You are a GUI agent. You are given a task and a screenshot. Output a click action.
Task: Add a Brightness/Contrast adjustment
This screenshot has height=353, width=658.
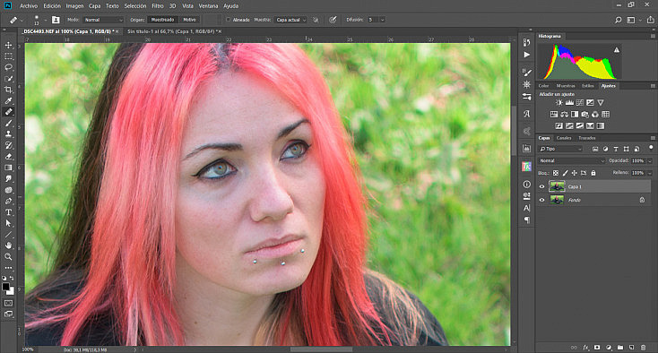click(x=559, y=103)
